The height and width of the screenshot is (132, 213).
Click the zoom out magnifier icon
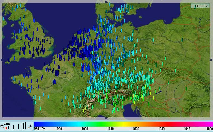[x=2, y=126]
